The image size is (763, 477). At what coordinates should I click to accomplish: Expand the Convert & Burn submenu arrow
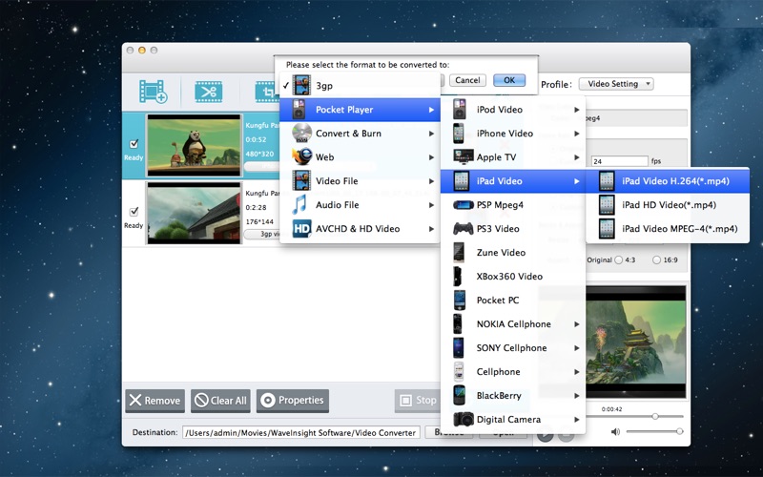[x=431, y=134]
